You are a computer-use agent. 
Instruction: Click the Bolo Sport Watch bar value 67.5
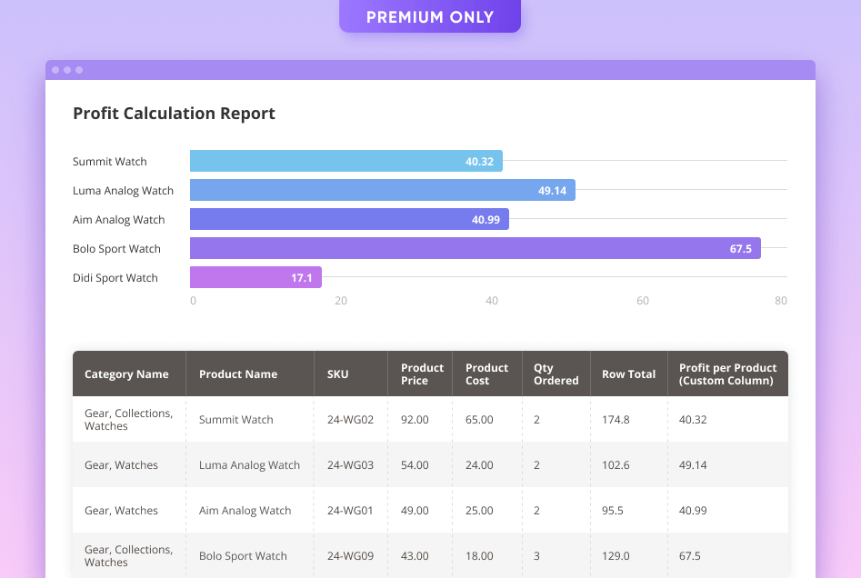pyautogui.click(x=740, y=249)
